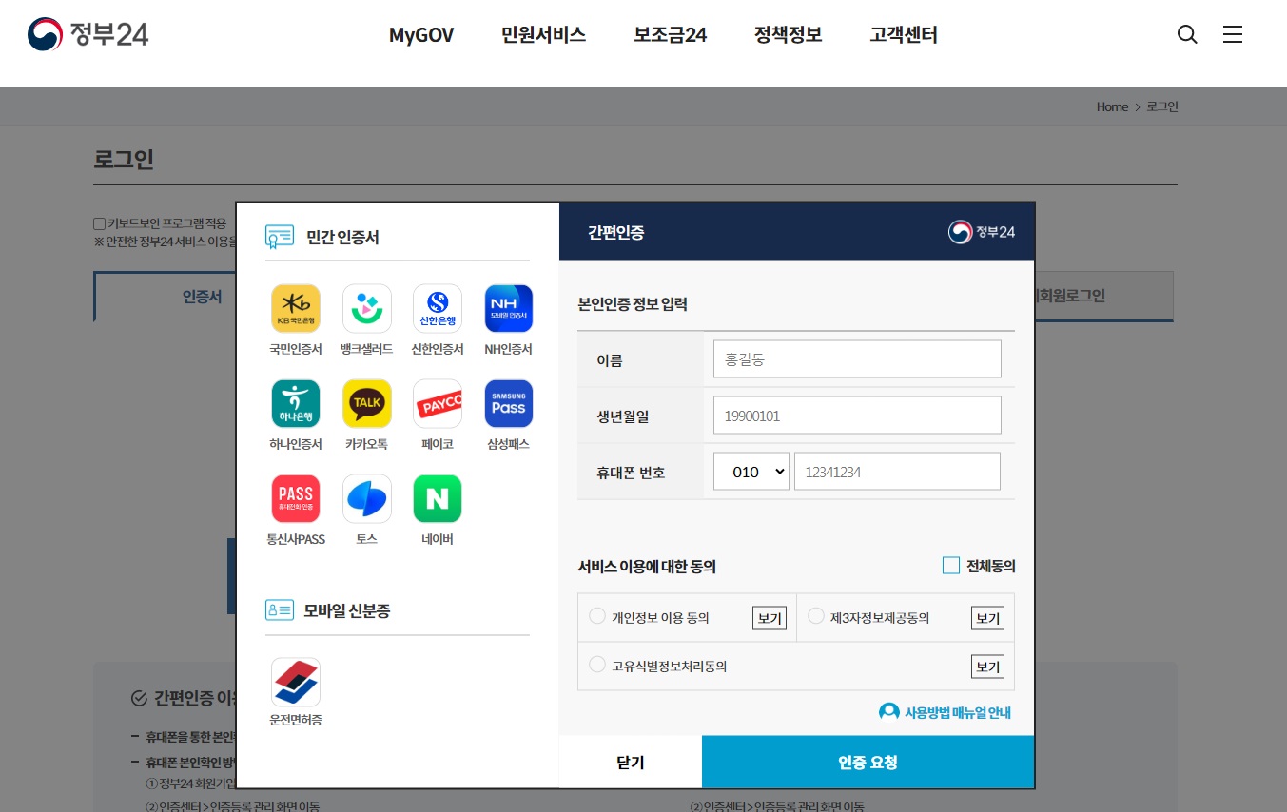This screenshot has height=812, width=1287.
Task: Choose the 뱅크샐러드 certificate icon
Action: click(367, 309)
